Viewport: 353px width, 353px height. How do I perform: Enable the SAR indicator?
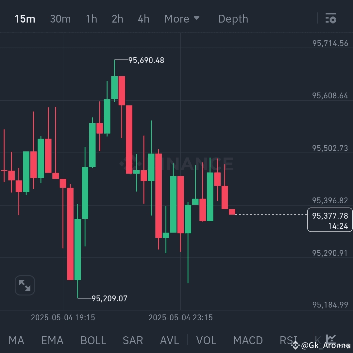133,340
